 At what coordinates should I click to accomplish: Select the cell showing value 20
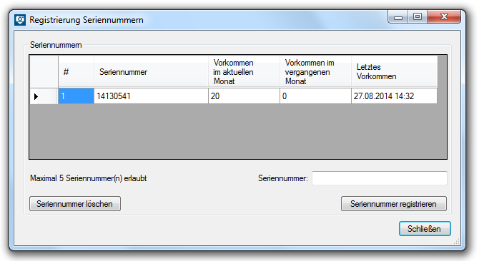point(244,96)
